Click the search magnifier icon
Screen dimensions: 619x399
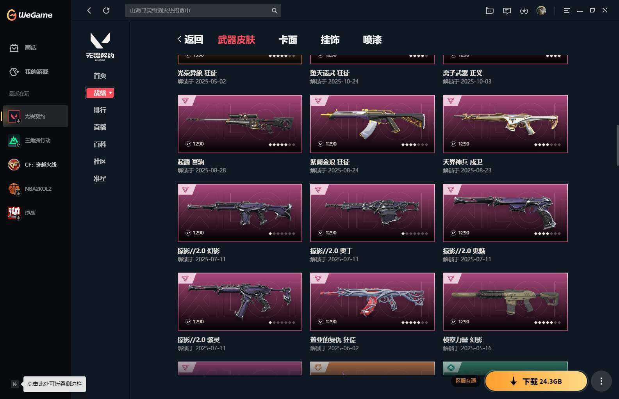274,11
